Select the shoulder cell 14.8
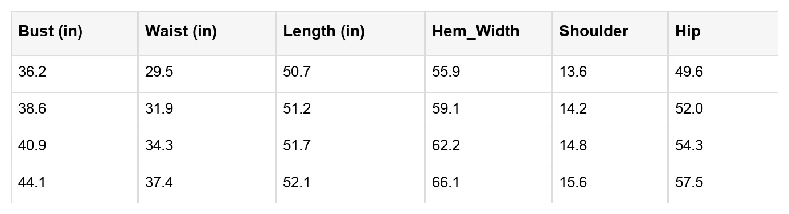This screenshot has height=214, width=789. [610, 148]
